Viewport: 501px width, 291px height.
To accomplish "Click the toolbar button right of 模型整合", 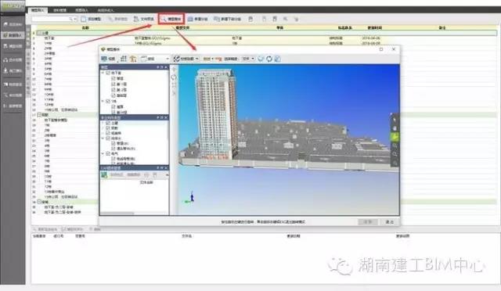I will tap(198, 20).
